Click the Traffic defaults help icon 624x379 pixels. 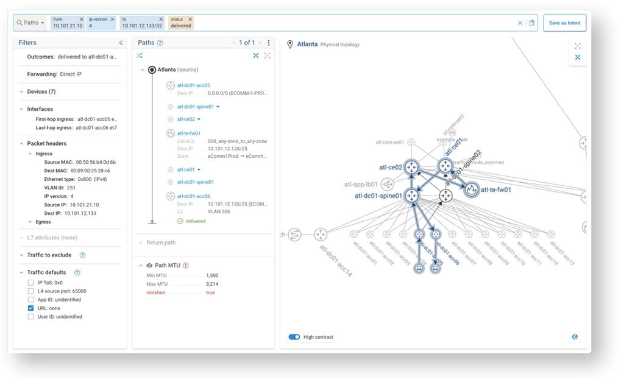point(77,272)
